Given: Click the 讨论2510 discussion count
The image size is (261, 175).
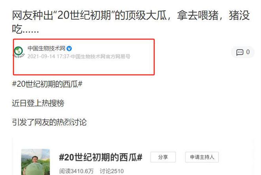Looking at the screenshot, I should click(x=112, y=171).
